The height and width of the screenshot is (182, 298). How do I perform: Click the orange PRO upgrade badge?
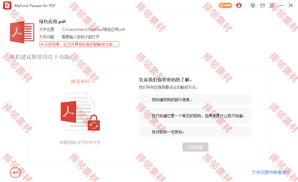(x=225, y=5)
